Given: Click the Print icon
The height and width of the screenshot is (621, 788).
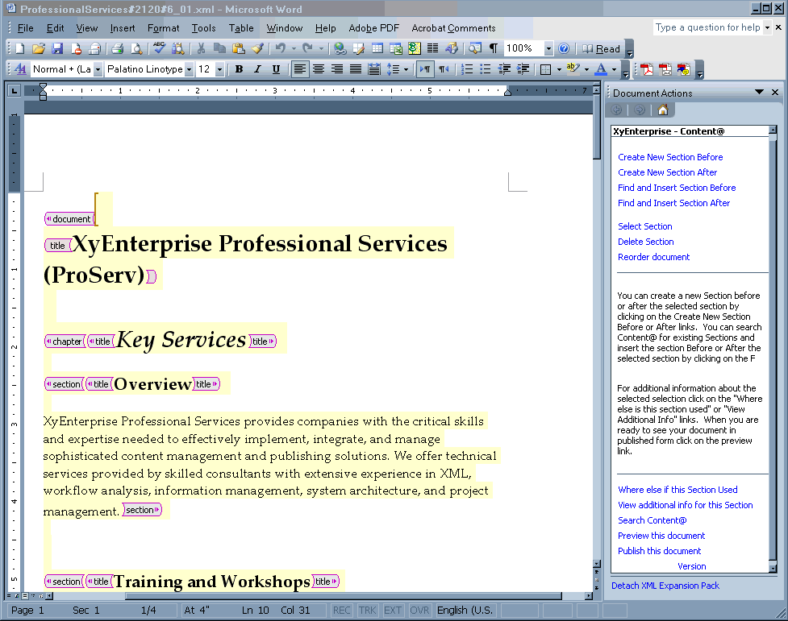Looking at the screenshot, I should tap(118, 48).
